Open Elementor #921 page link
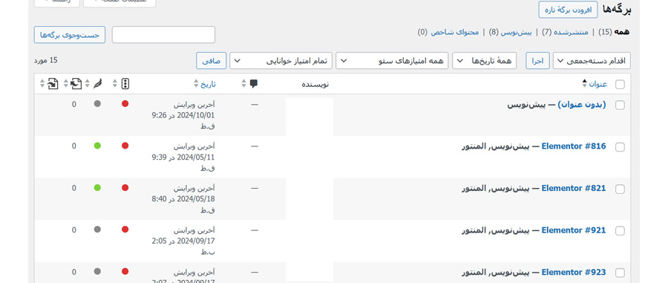The height and width of the screenshot is (283, 668). pos(574,230)
